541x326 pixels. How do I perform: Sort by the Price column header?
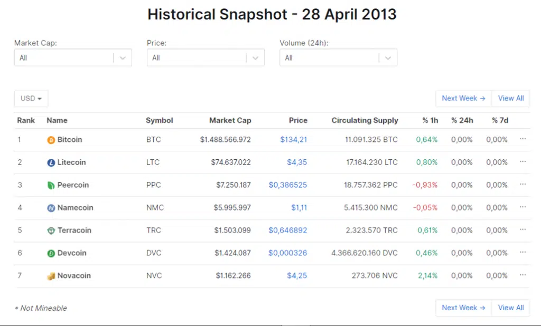click(298, 120)
